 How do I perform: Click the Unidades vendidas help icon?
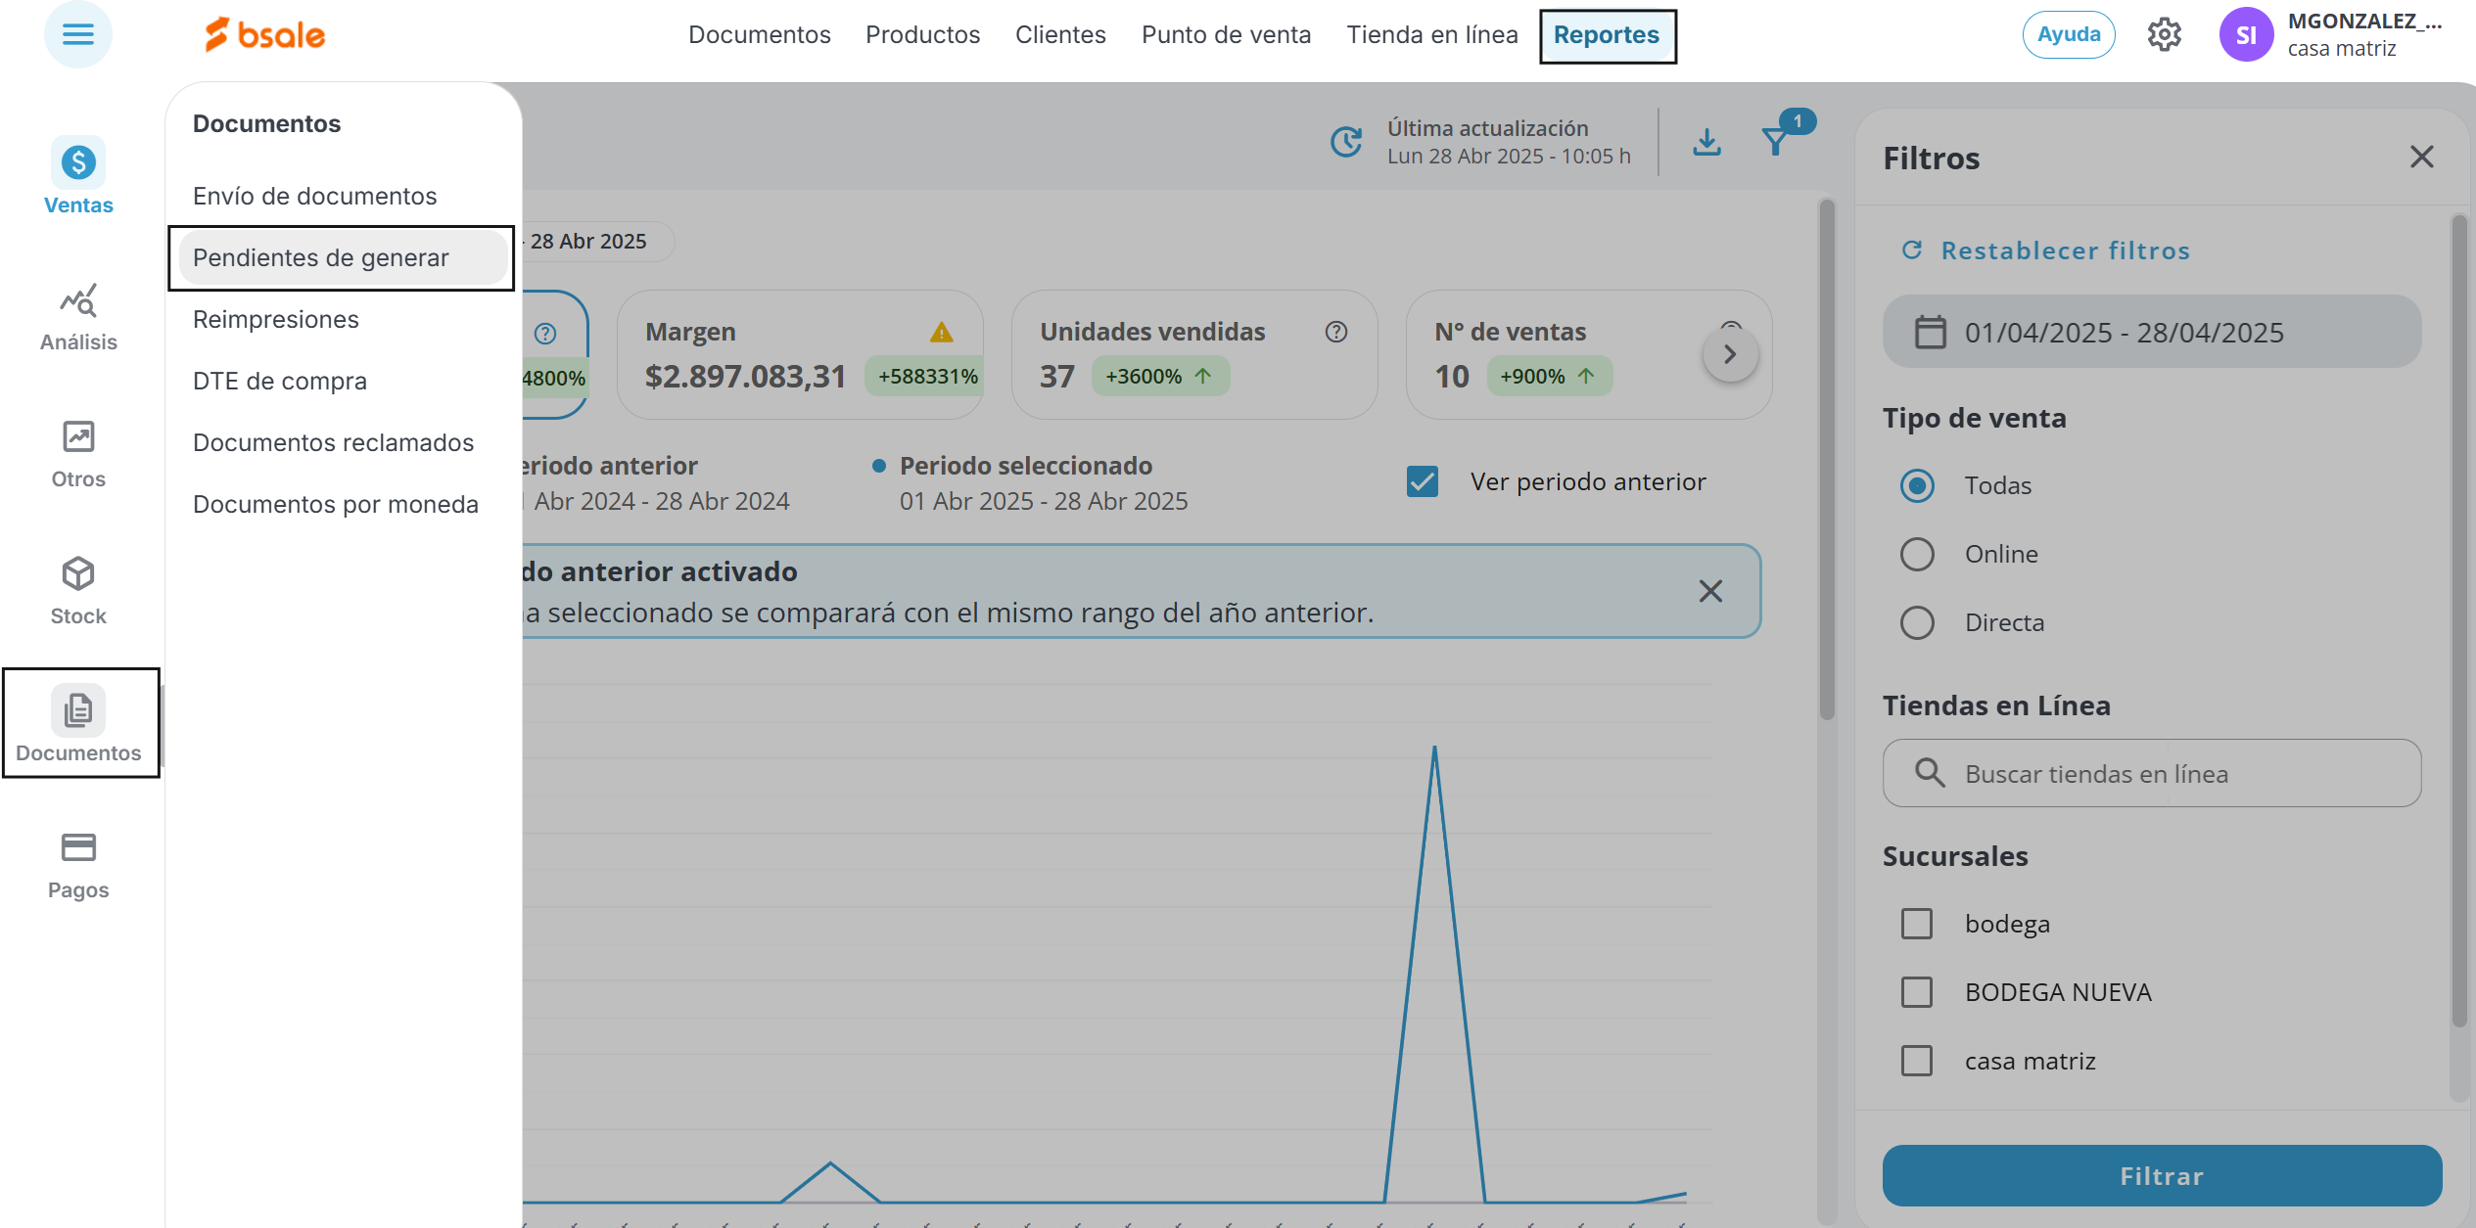(1335, 332)
